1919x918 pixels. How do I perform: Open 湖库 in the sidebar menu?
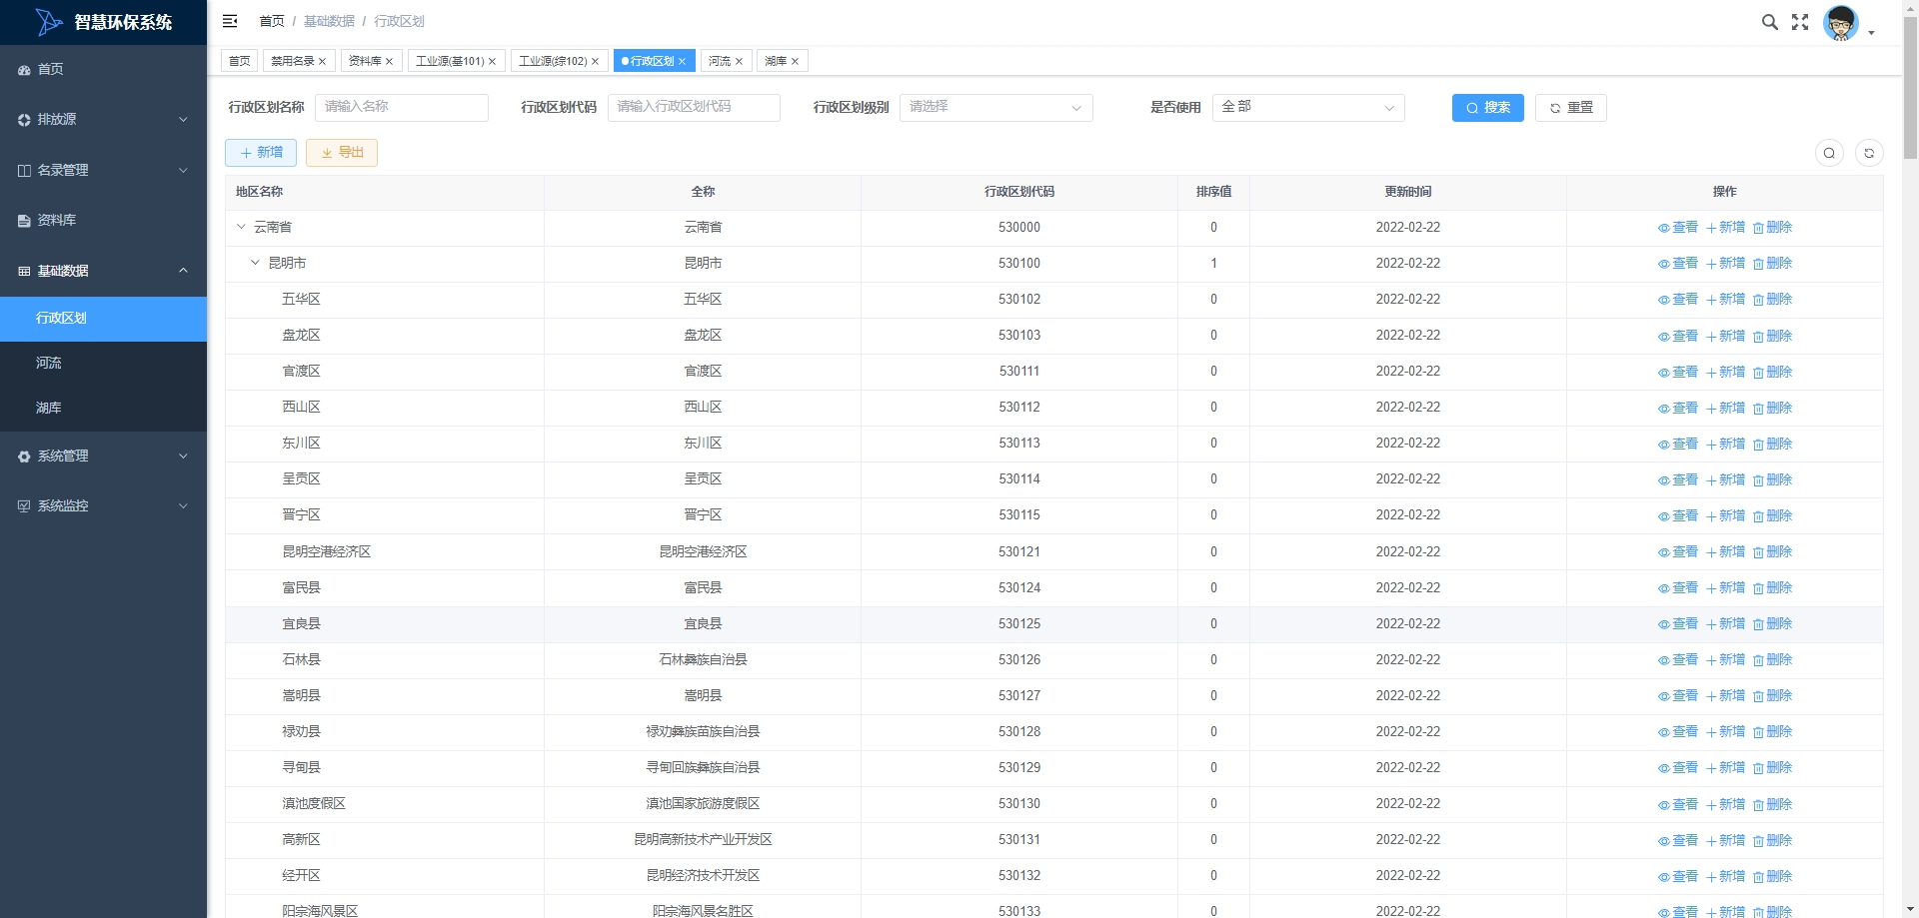point(49,408)
